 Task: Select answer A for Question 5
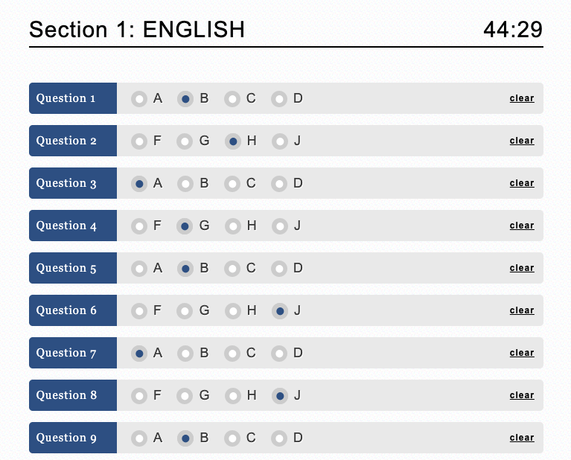[139, 269]
